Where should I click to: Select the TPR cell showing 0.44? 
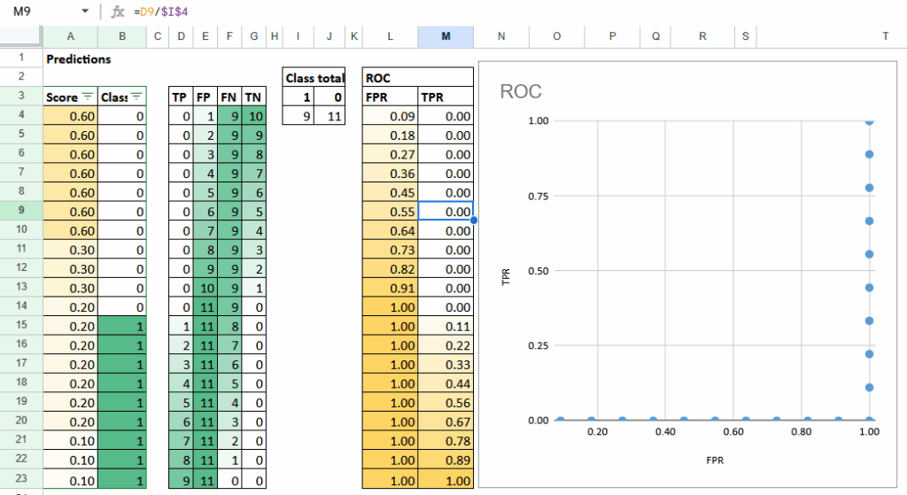coord(446,383)
